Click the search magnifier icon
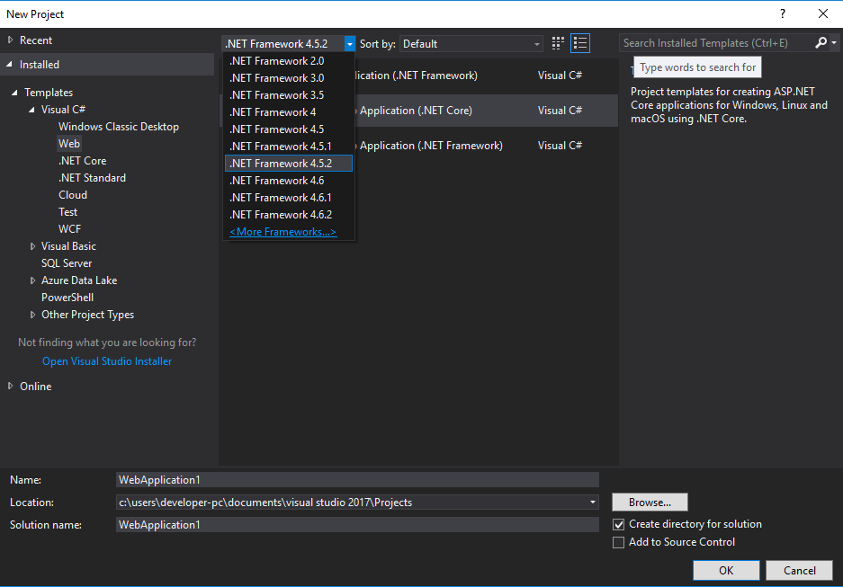 click(x=821, y=43)
